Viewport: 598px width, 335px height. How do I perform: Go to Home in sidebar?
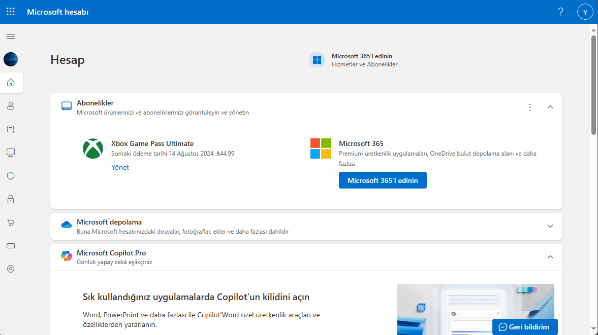[x=11, y=83]
